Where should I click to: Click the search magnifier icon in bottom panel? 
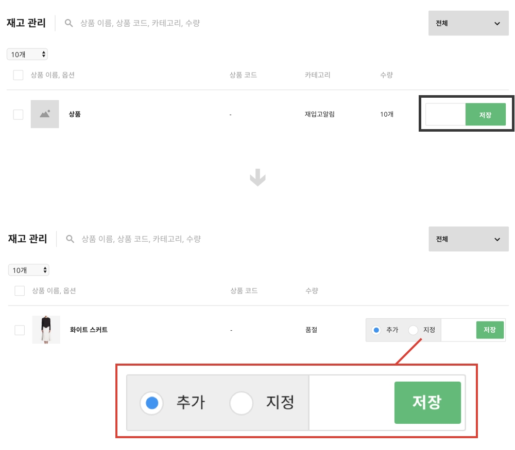[71, 239]
